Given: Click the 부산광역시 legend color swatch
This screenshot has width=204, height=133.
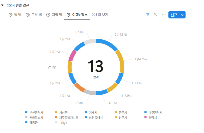Looking at the screenshot, I should pos(26,112).
